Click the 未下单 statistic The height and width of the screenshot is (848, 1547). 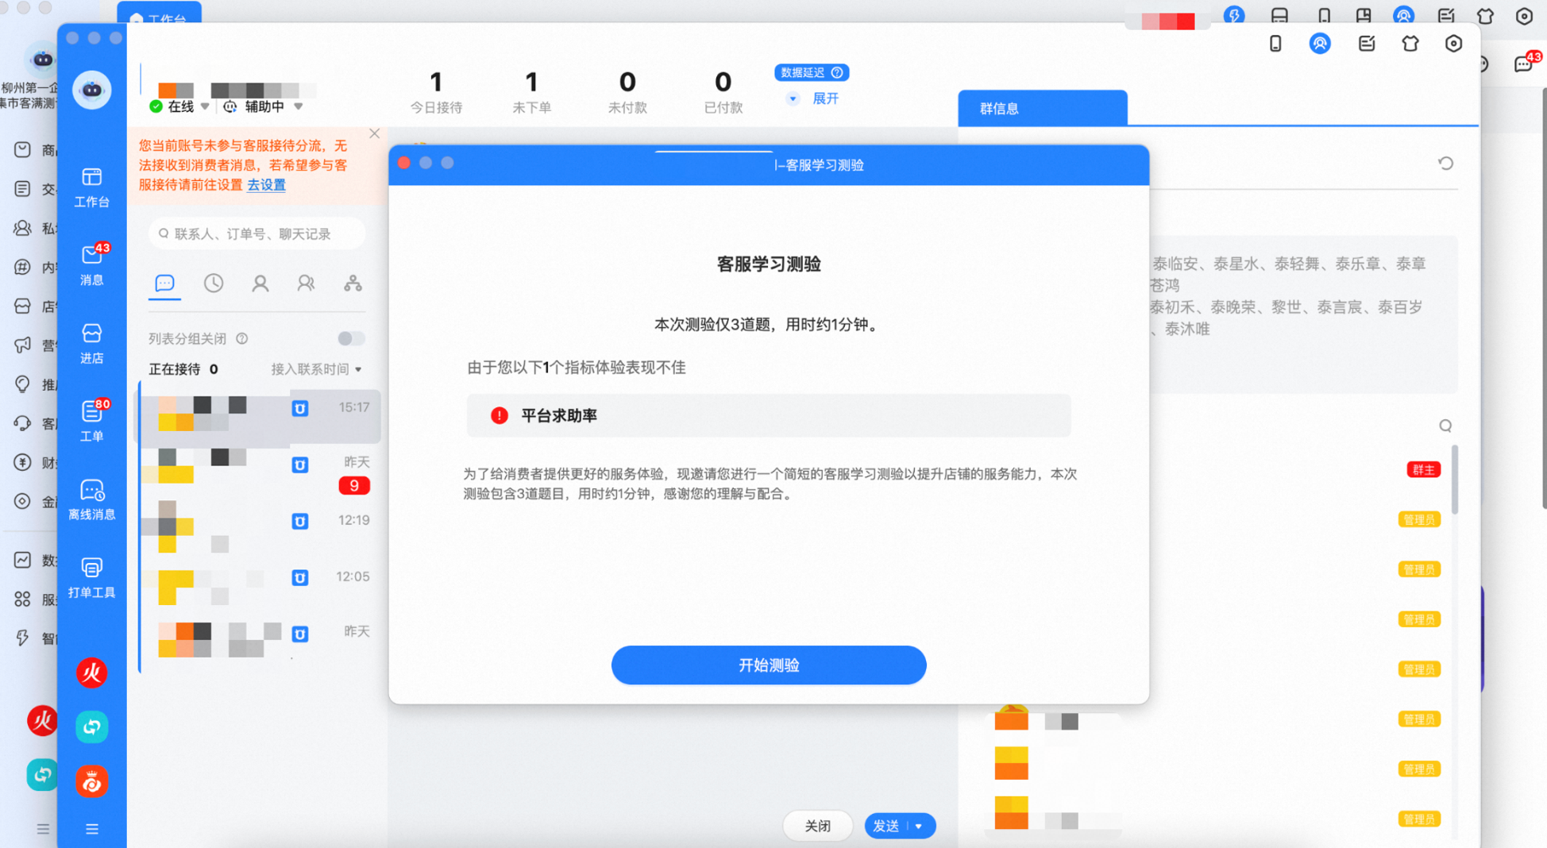point(531,91)
